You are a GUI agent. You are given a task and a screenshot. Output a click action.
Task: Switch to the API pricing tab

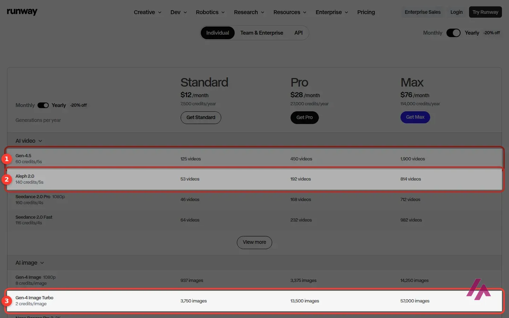298,33
